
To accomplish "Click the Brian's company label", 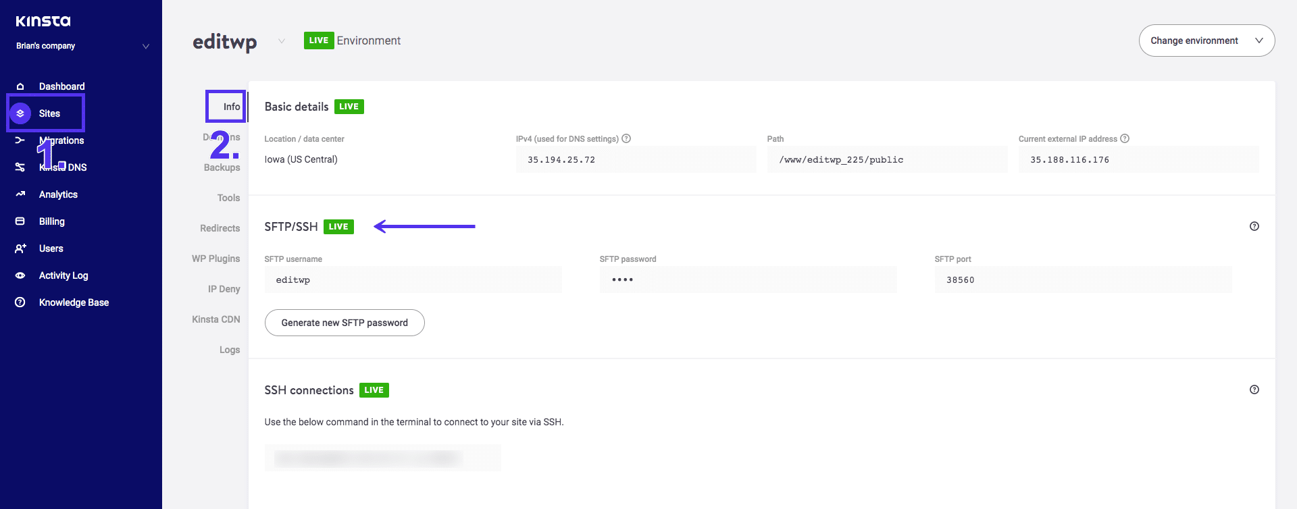I will click(45, 46).
